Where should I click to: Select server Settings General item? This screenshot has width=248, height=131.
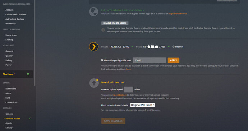click(9, 114)
